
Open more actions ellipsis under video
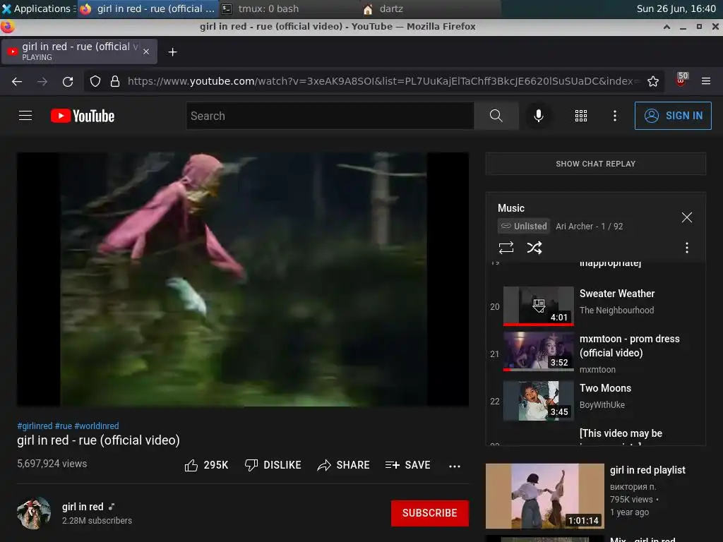coord(455,466)
